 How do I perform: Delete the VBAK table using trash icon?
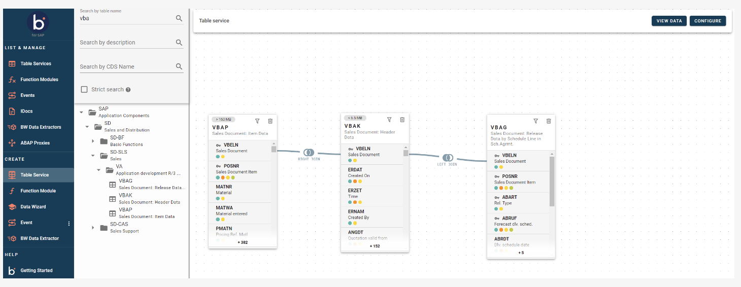click(402, 120)
